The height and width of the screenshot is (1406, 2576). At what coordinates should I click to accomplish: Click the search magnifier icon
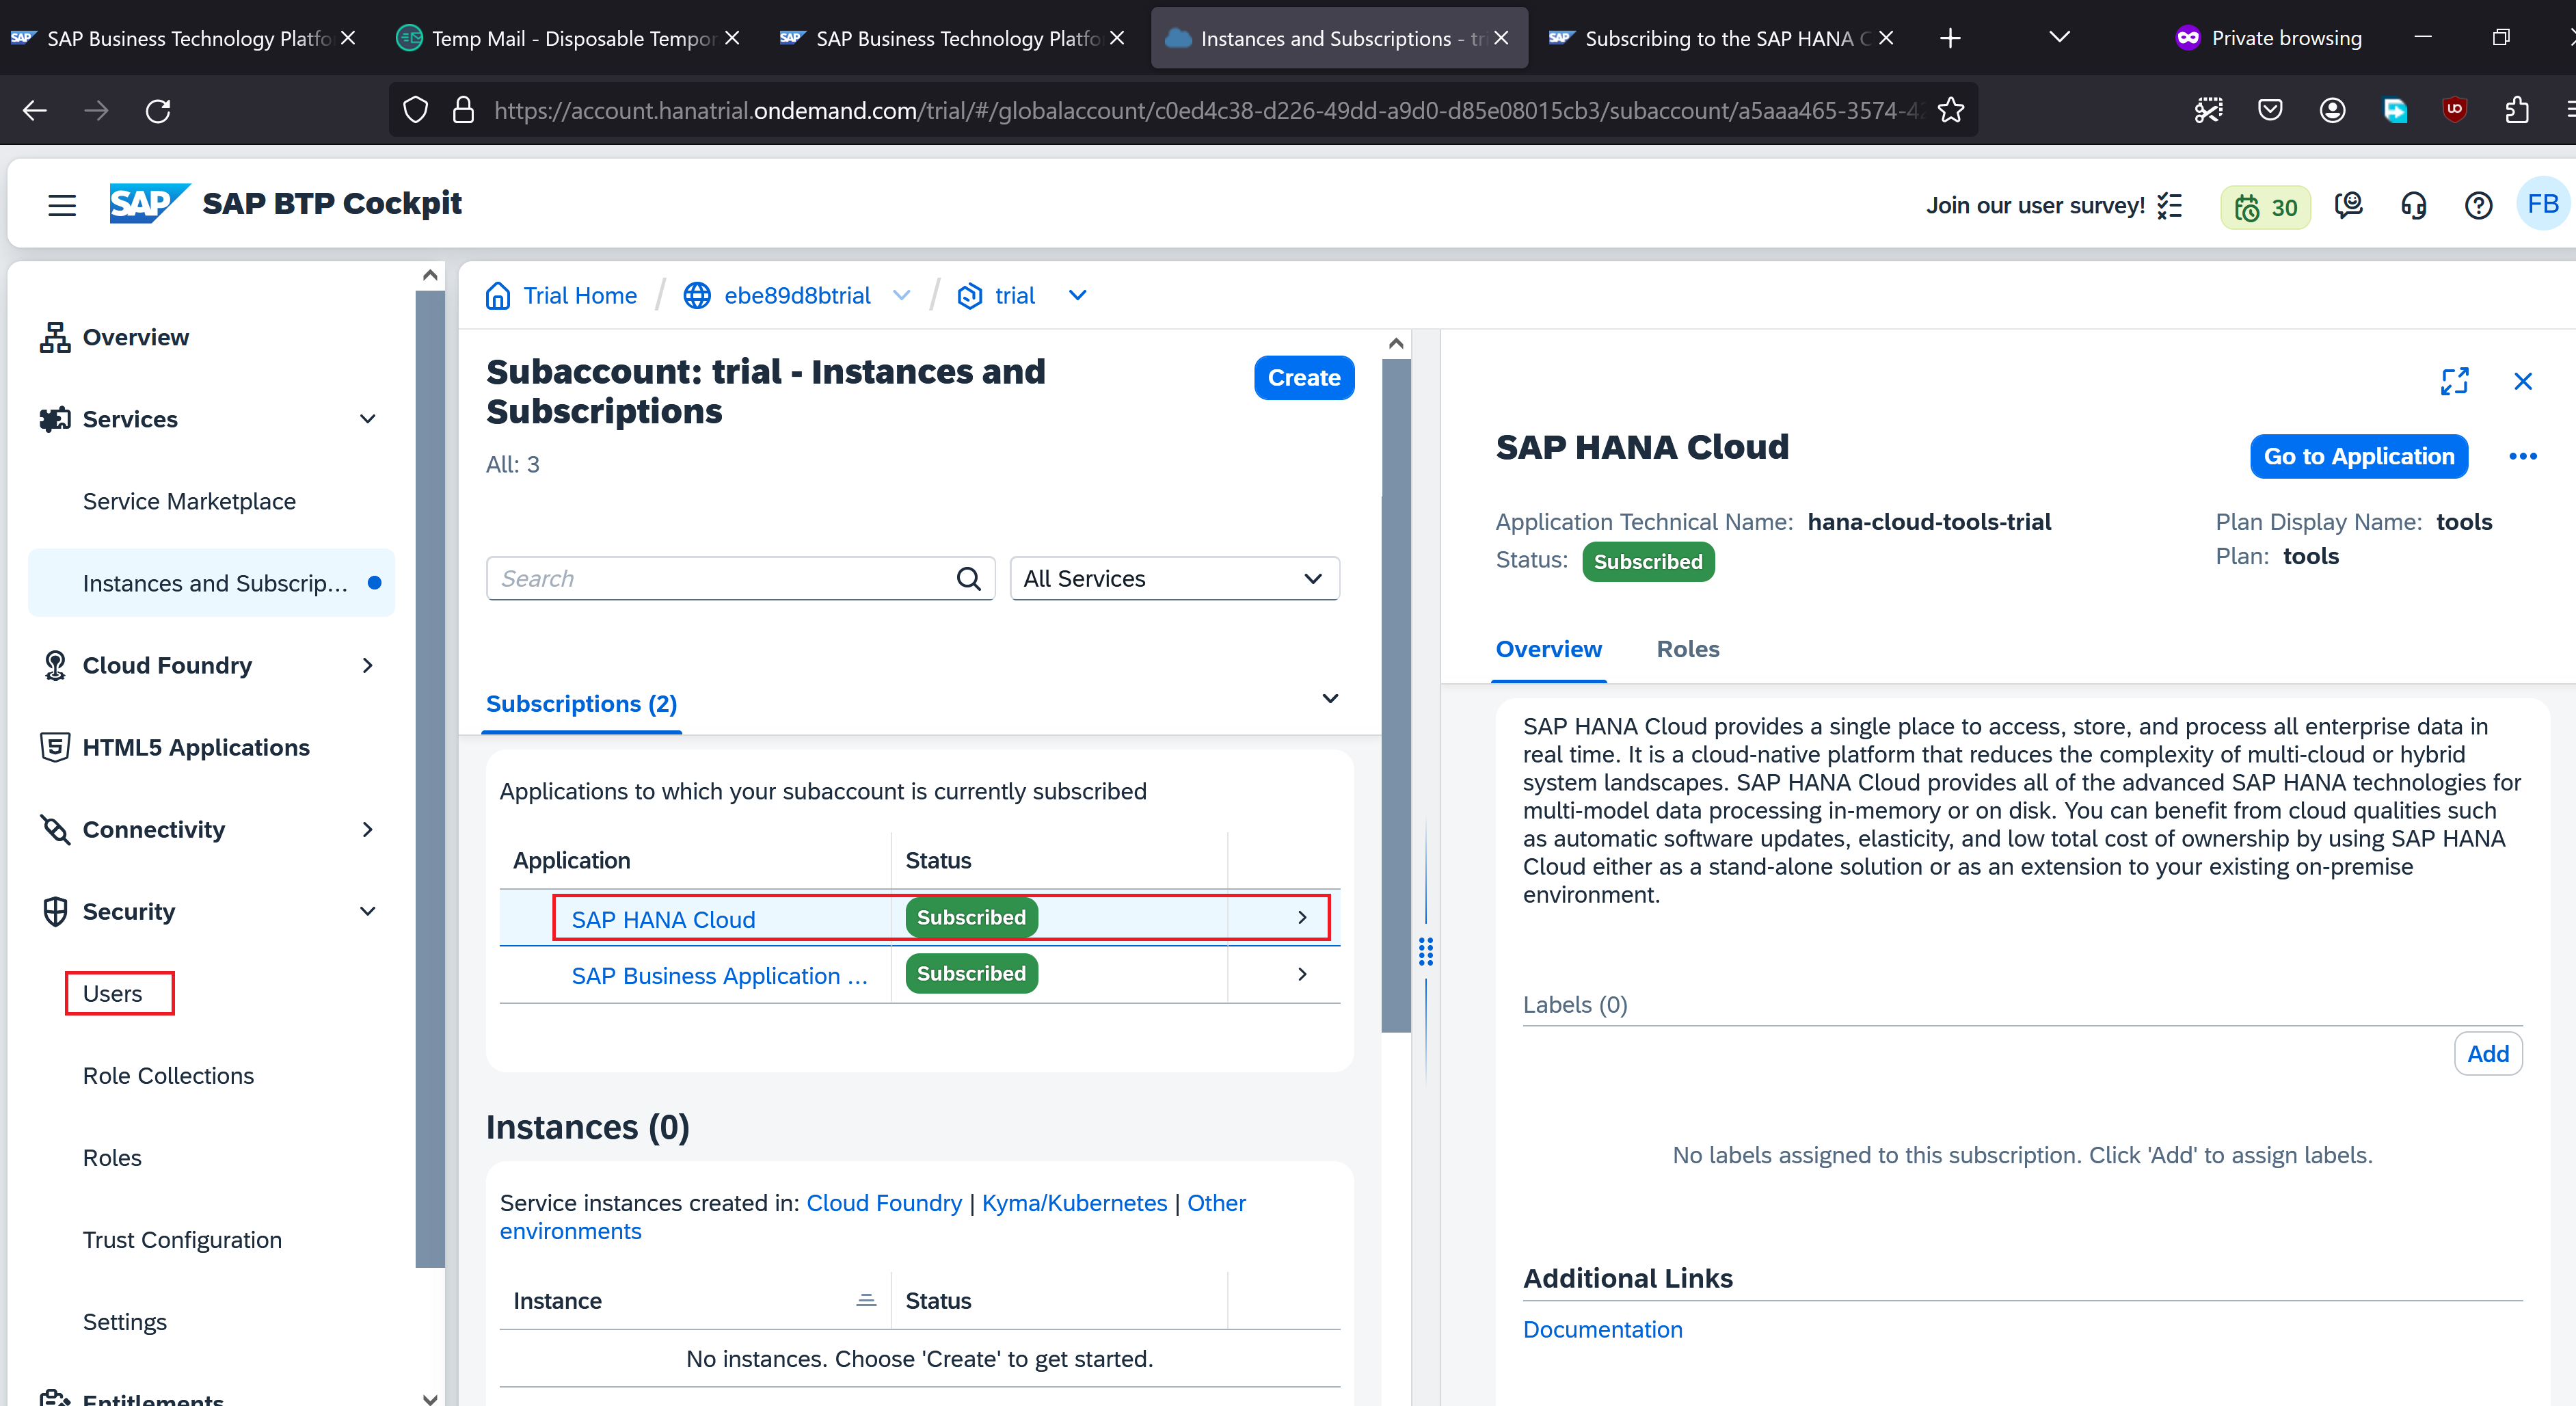click(x=968, y=578)
